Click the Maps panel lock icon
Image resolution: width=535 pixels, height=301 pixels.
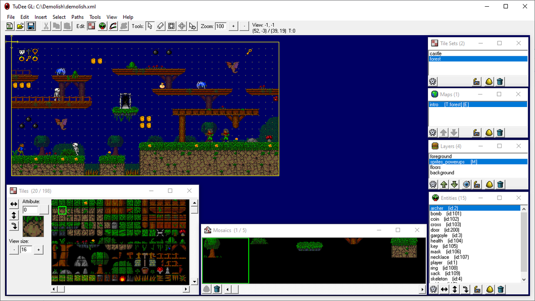click(x=477, y=132)
